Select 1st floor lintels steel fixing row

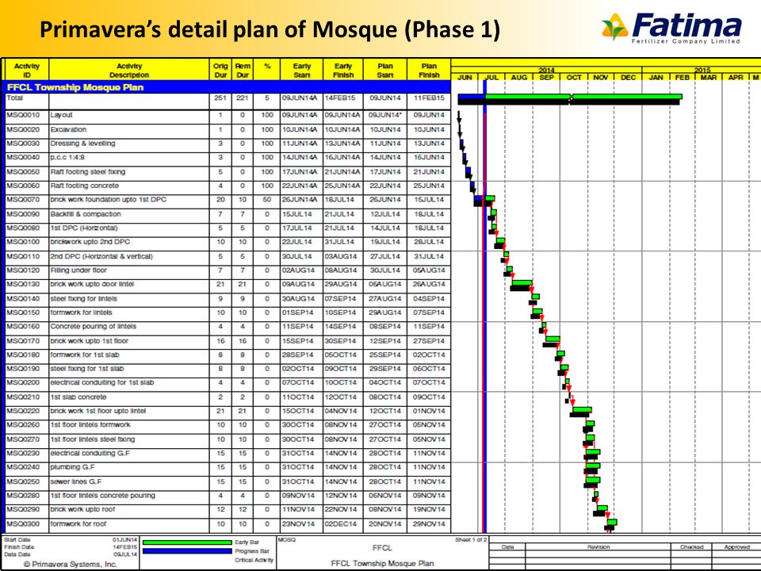coord(228,439)
